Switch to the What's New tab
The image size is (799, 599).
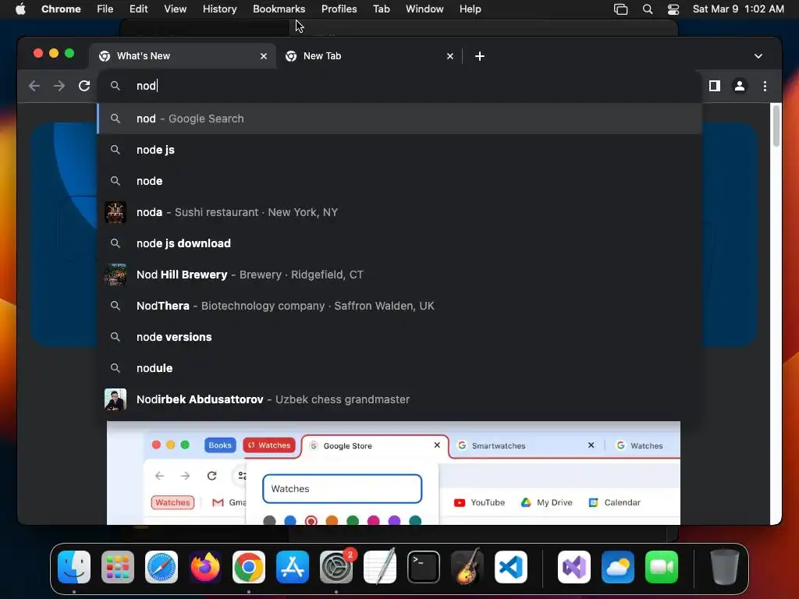point(183,56)
